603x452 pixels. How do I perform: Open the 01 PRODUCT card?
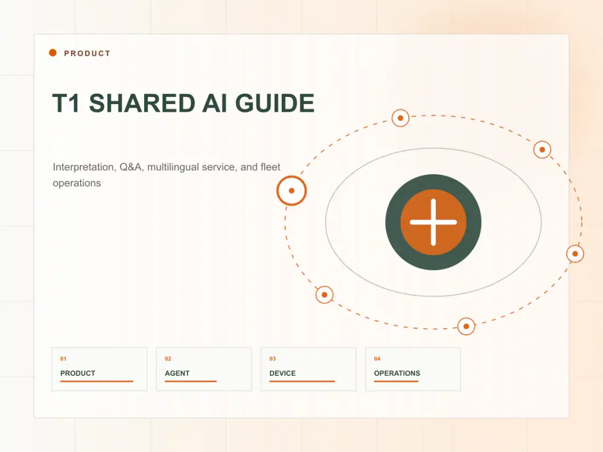100,369
